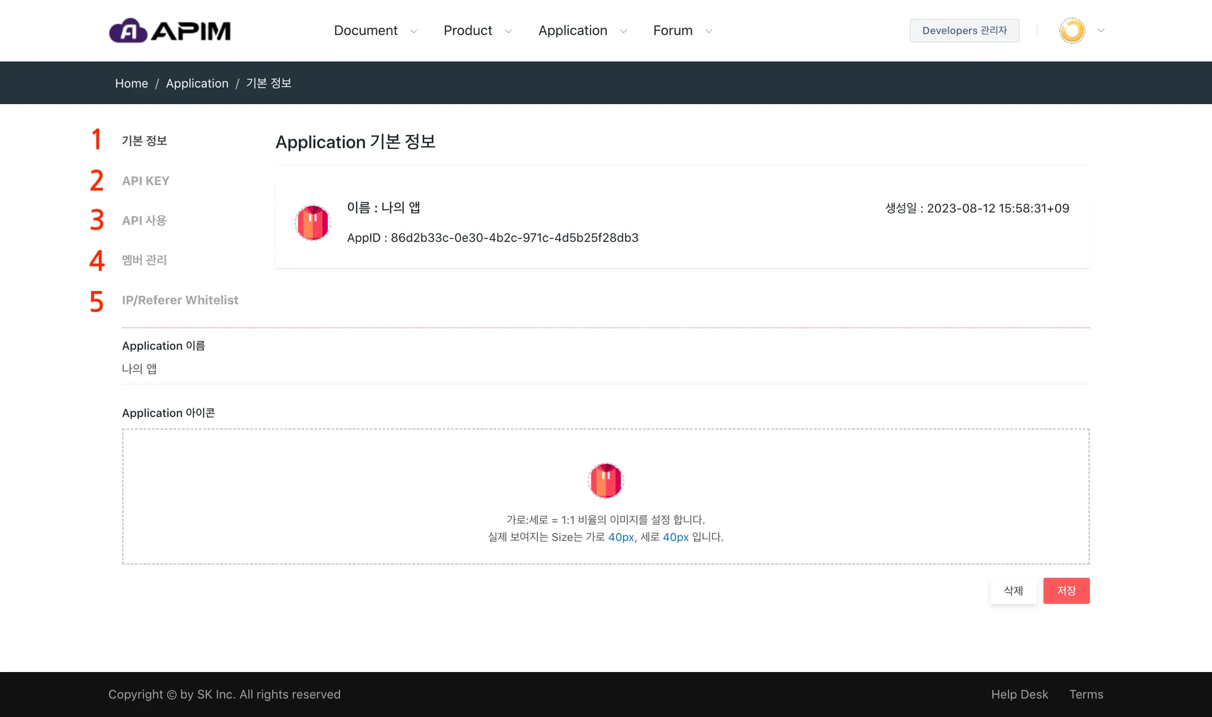Viewport: 1212px width, 717px height.
Task: Open the Help Desk footer link
Action: (x=1019, y=695)
